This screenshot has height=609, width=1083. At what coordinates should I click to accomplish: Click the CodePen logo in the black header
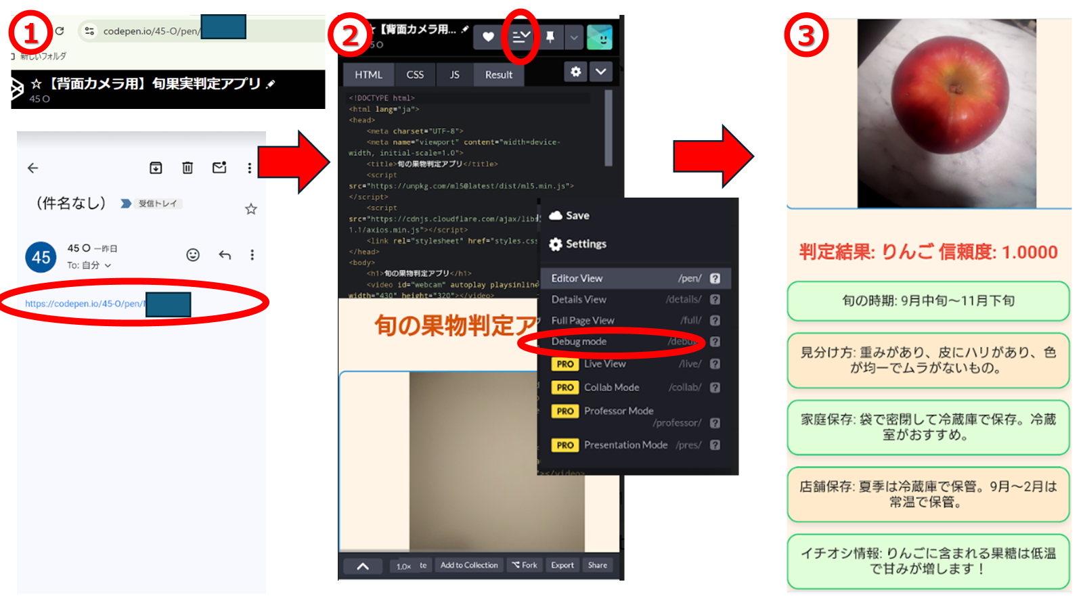point(17,88)
